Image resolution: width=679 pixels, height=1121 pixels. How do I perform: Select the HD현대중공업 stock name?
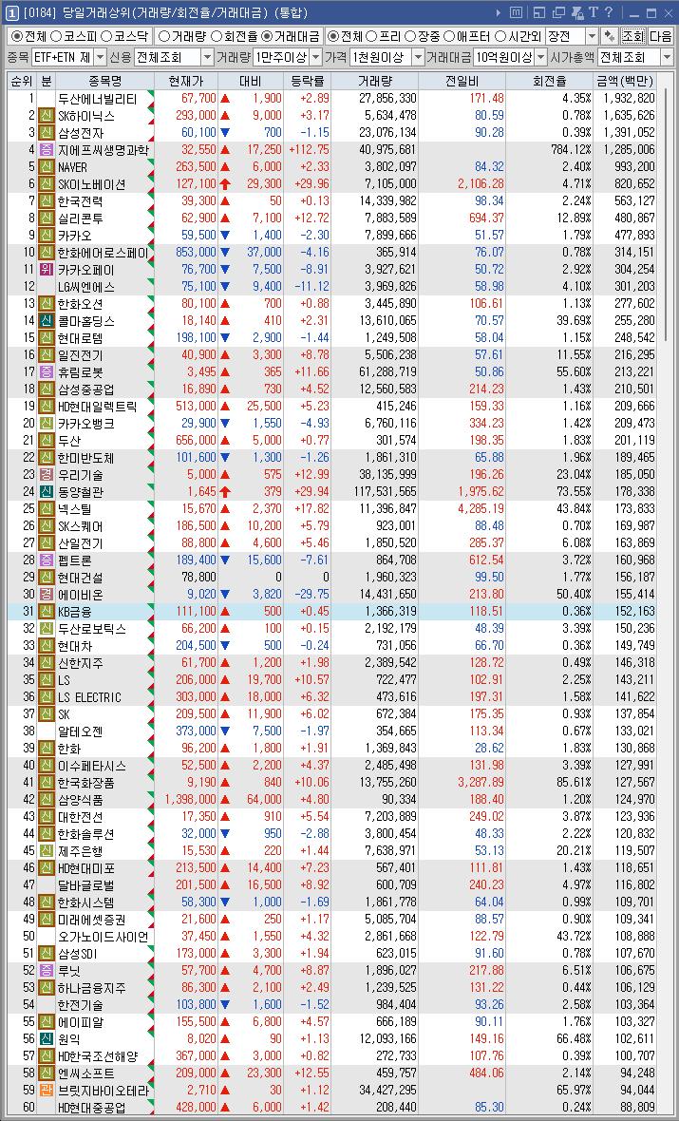(91, 1108)
